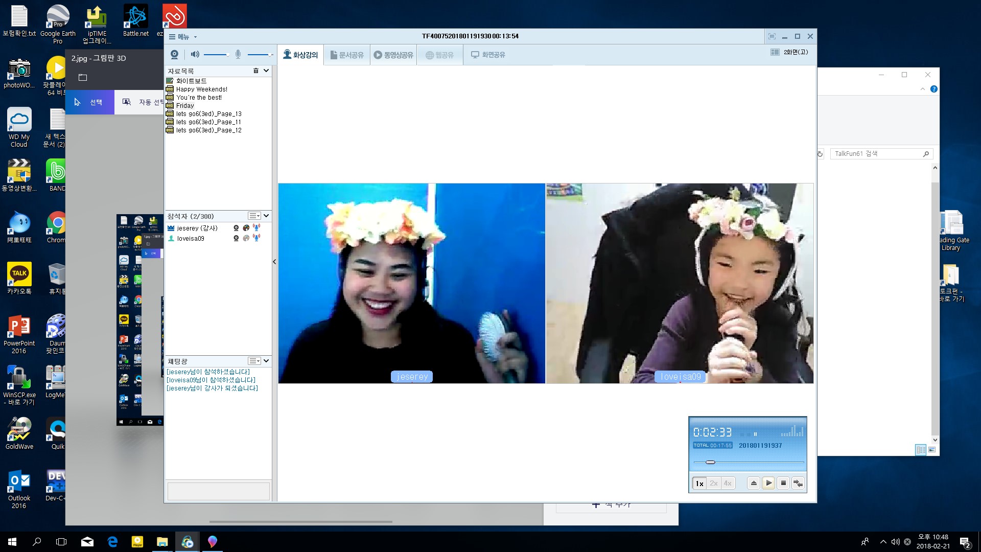Open 'Happy Weekends!' in the material list

(x=201, y=89)
